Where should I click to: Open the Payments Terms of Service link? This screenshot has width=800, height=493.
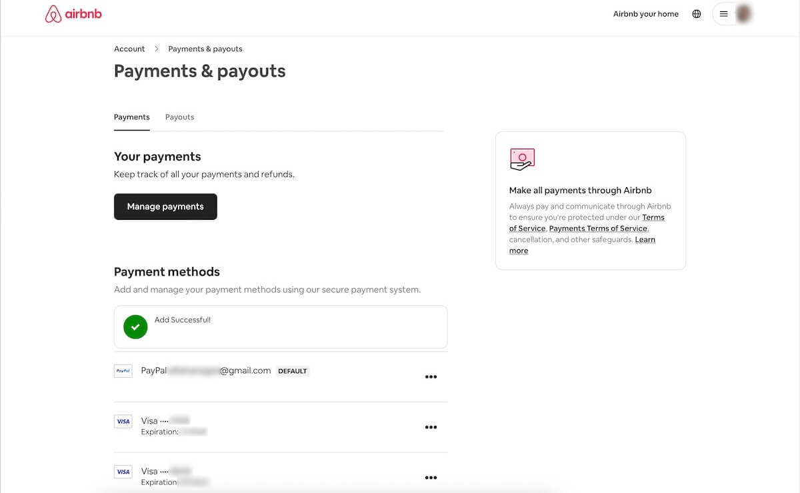(x=597, y=228)
